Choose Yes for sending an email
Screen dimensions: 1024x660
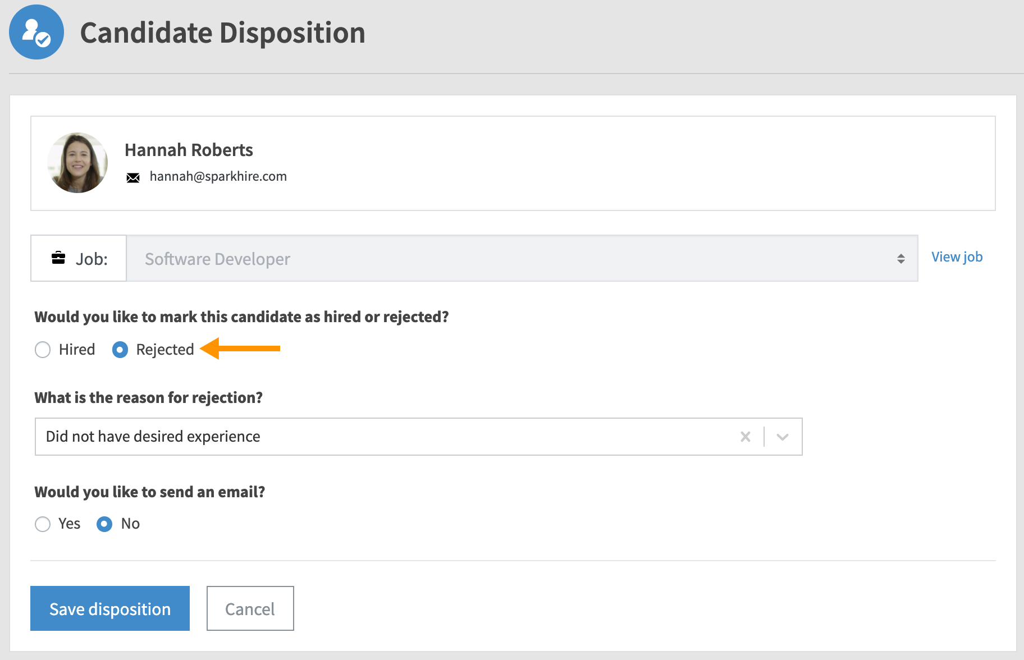tap(43, 524)
